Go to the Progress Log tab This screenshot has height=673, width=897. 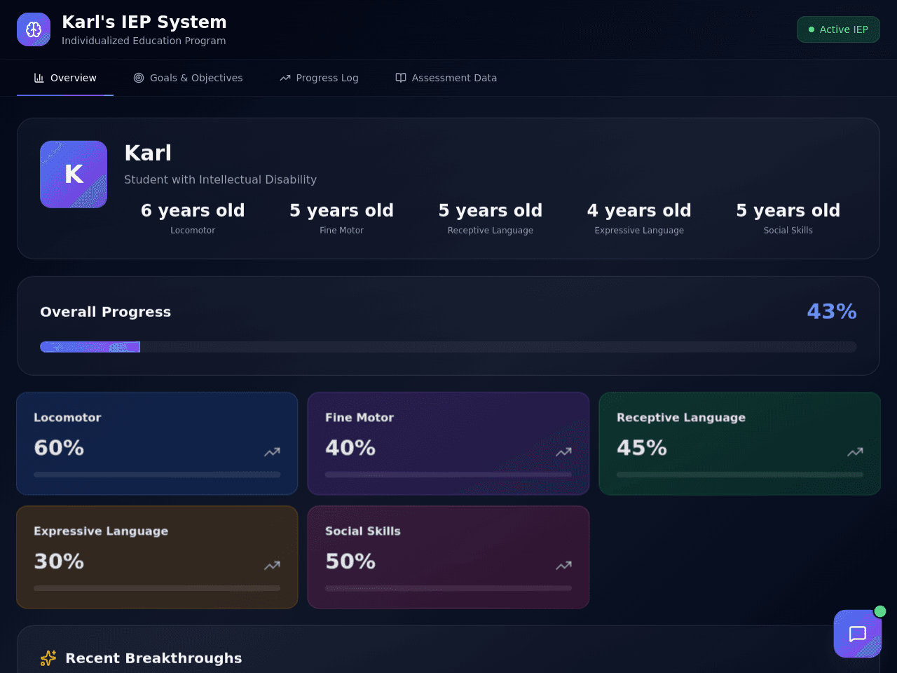pos(319,78)
